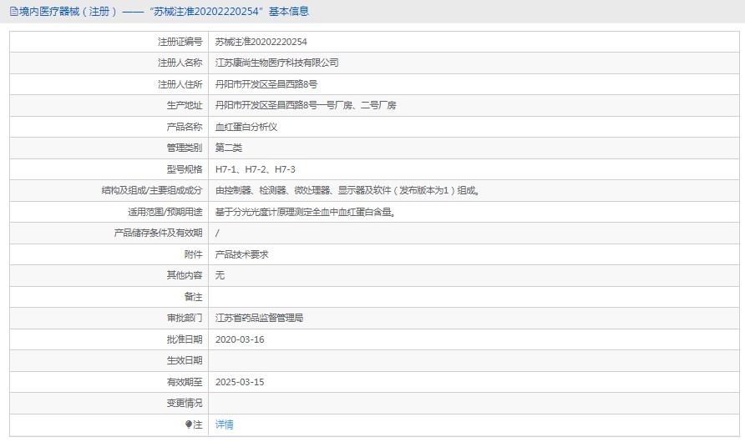Click the slash value for 产品储存条件及有效期
745x442 pixels.
coord(217,233)
